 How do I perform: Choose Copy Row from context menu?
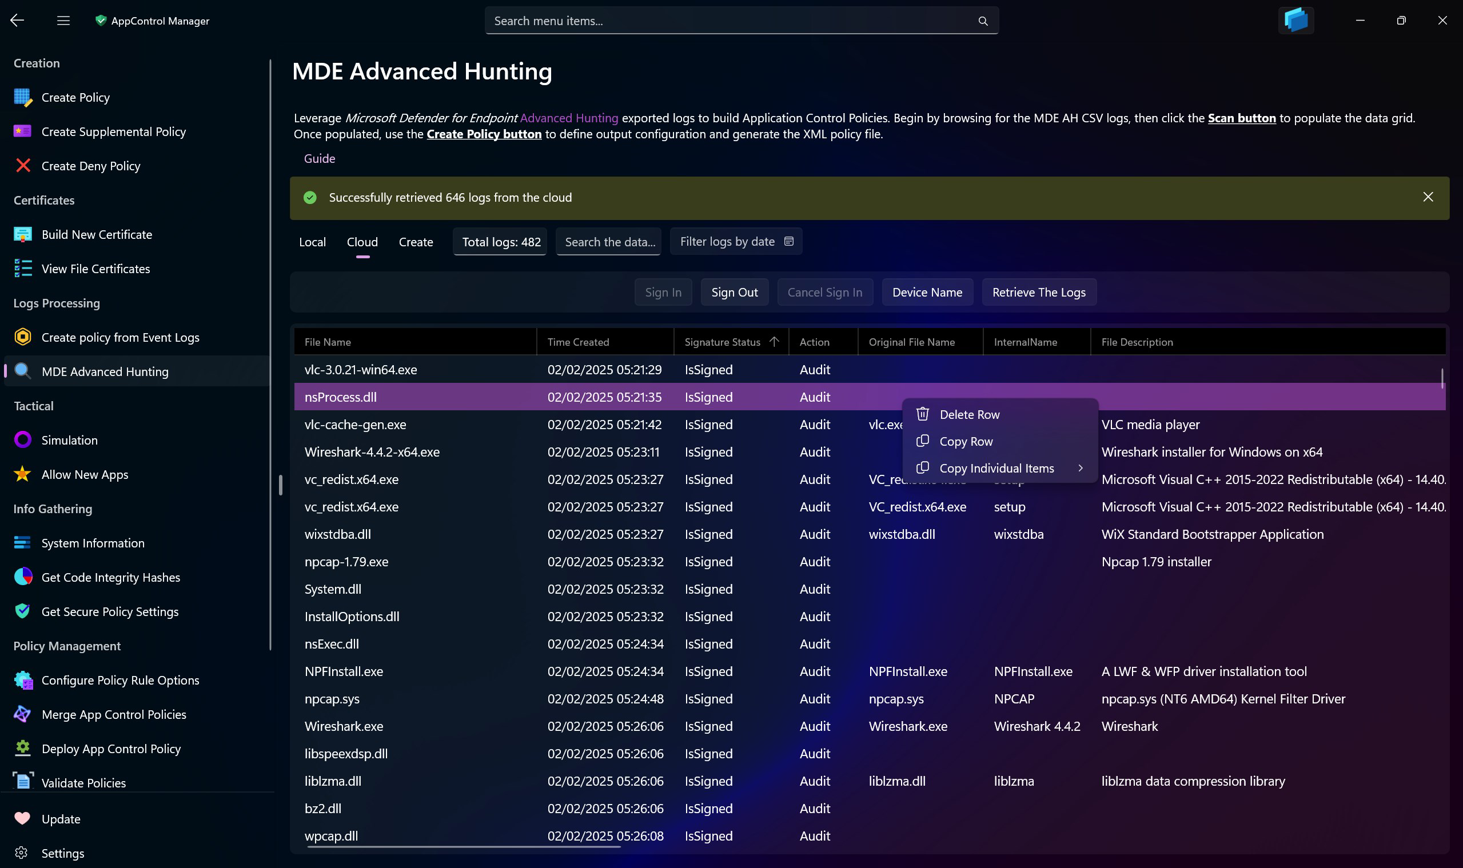pyautogui.click(x=999, y=441)
